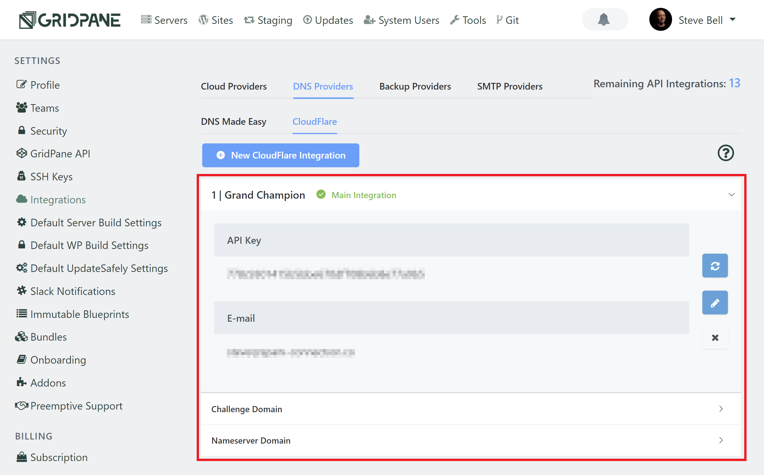Switch to the DNS Providers tab

pyautogui.click(x=323, y=86)
